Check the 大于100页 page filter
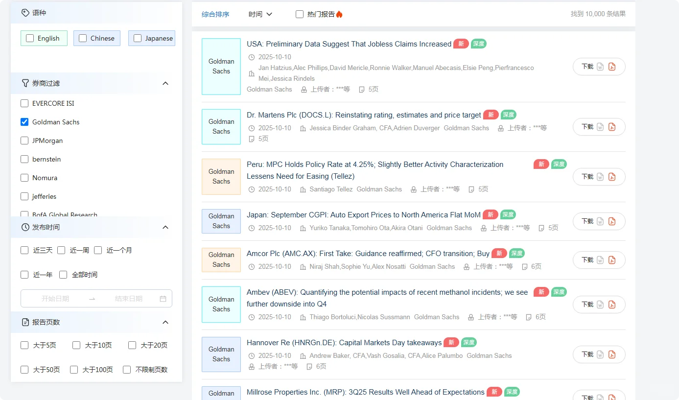The height and width of the screenshot is (400, 679). [x=74, y=370]
